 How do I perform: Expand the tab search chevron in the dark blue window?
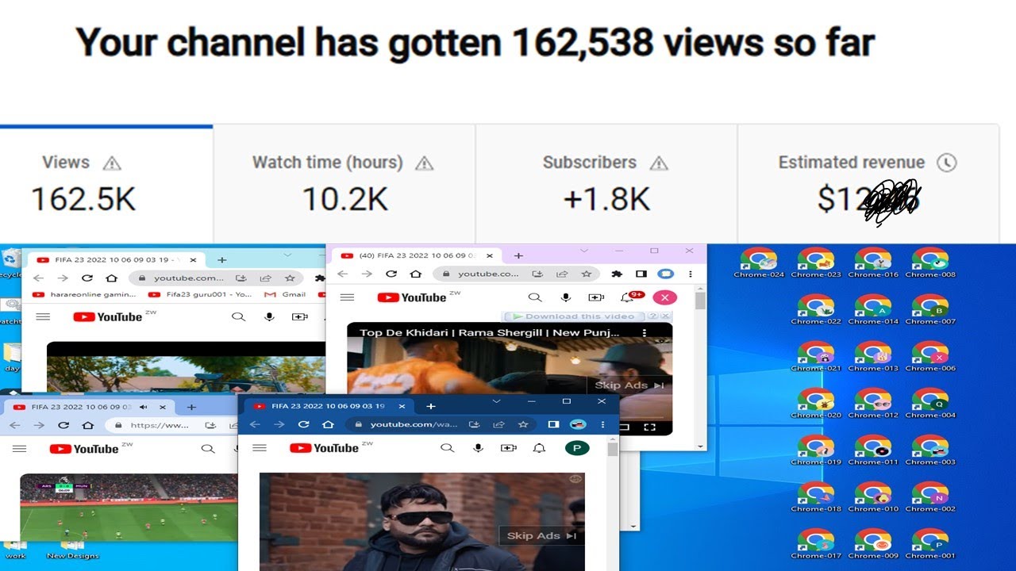click(x=496, y=402)
